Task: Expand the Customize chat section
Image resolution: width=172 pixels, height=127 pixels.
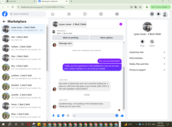Action: pyautogui.click(x=147, y=52)
